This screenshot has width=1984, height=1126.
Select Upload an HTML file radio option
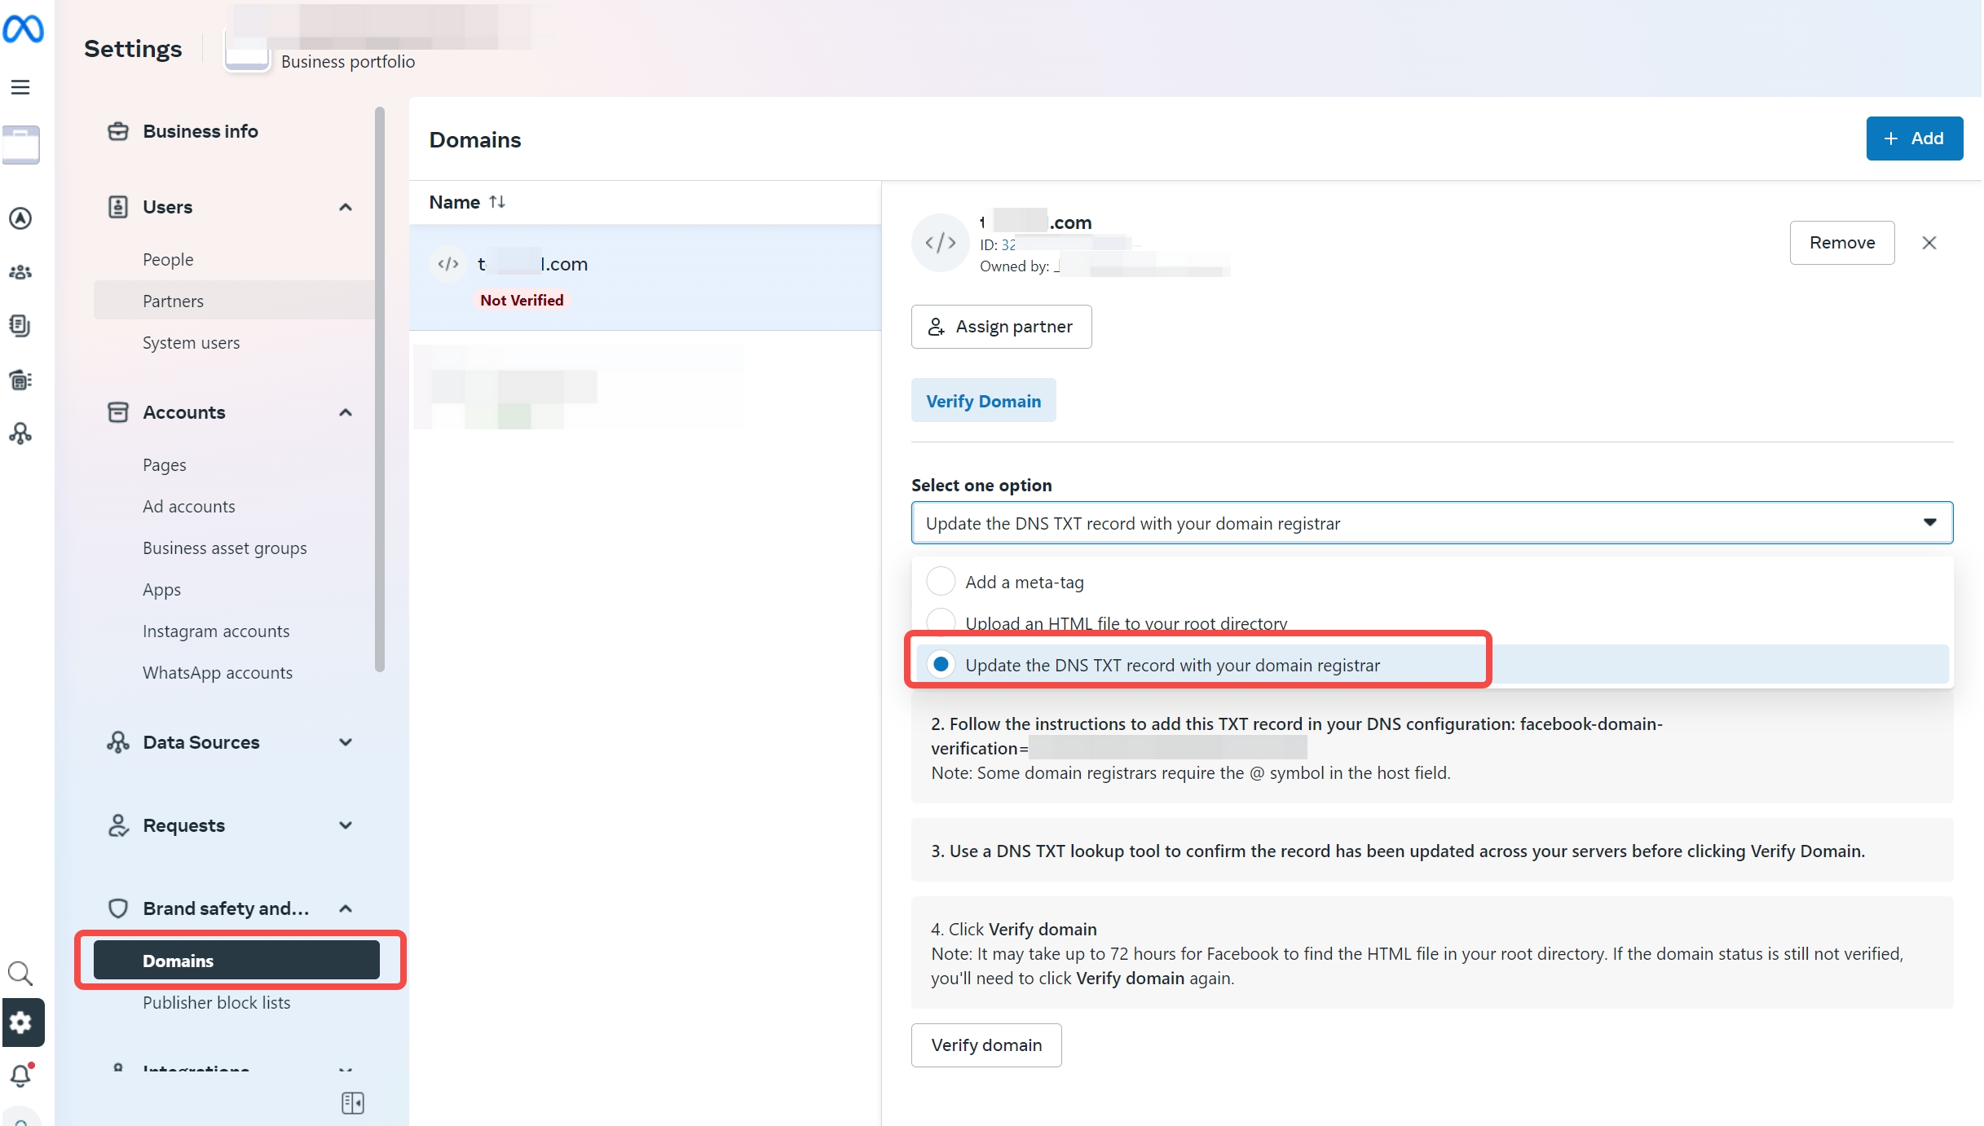[941, 622]
